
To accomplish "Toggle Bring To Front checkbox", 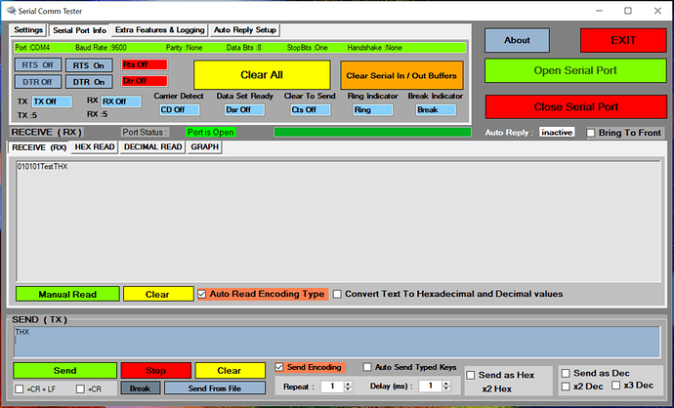I will pyautogui.click(x=591, y=133).
